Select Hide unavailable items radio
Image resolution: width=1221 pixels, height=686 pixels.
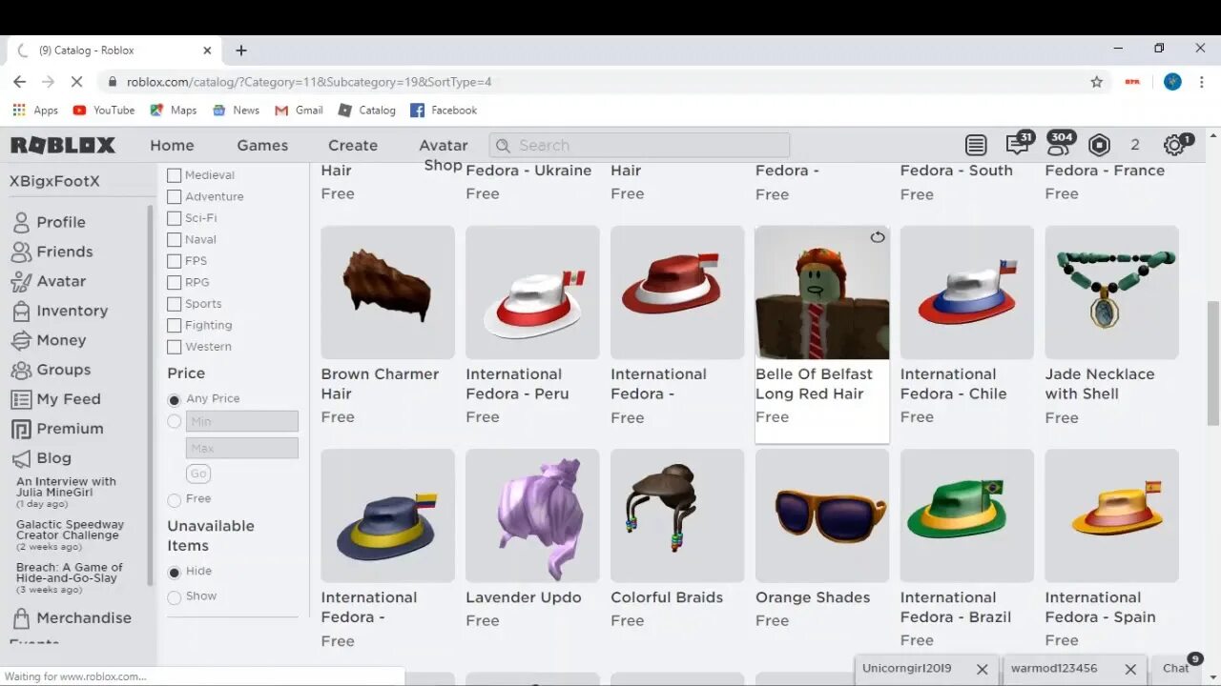(174, 572)
